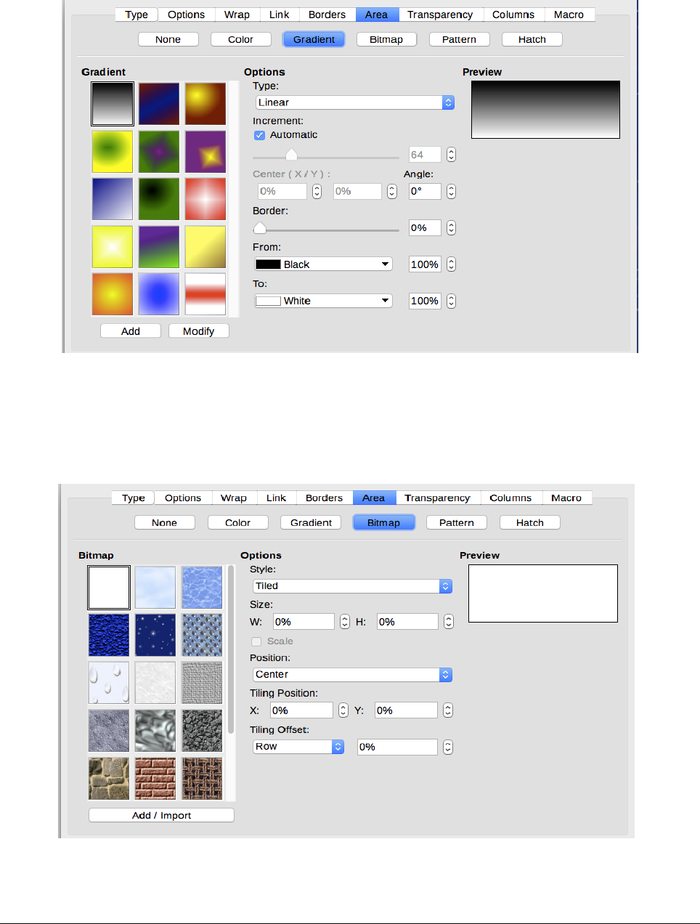Open the Macro tab in bitmap dialog
The image size is (700, 924).
(x=566, y=498)
